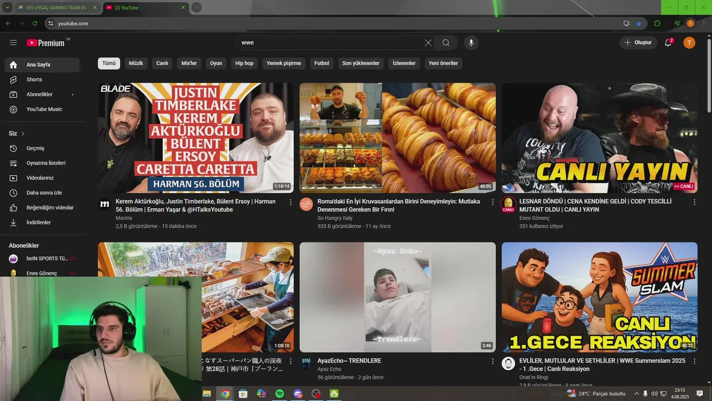
Task: Open options menu for Roma'daki kruvasan video
Action: (492, 202)
